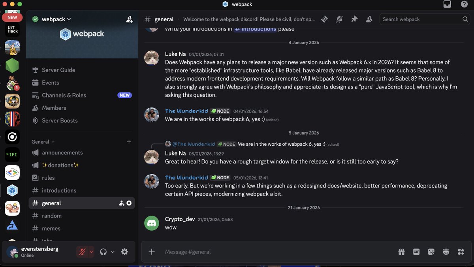
Task: Click Luke Na's cat avatar at 13:29
Action: tap(152, 157)
